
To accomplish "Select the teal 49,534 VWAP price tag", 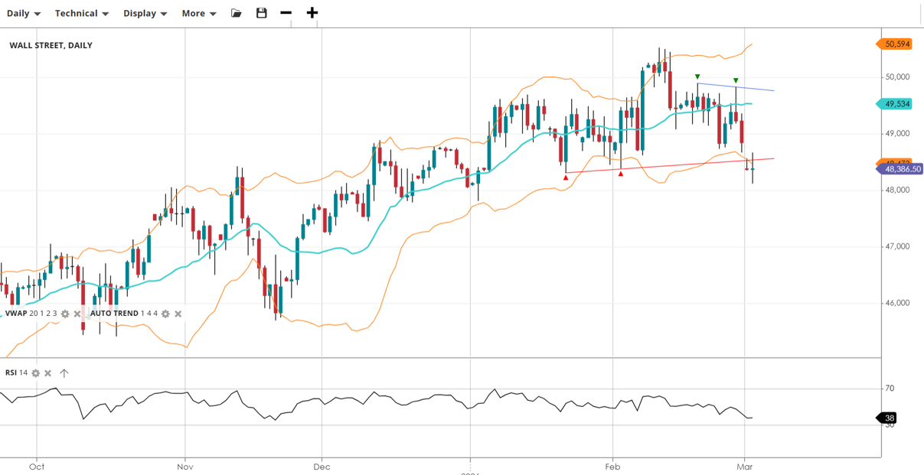I will point(896,103).
